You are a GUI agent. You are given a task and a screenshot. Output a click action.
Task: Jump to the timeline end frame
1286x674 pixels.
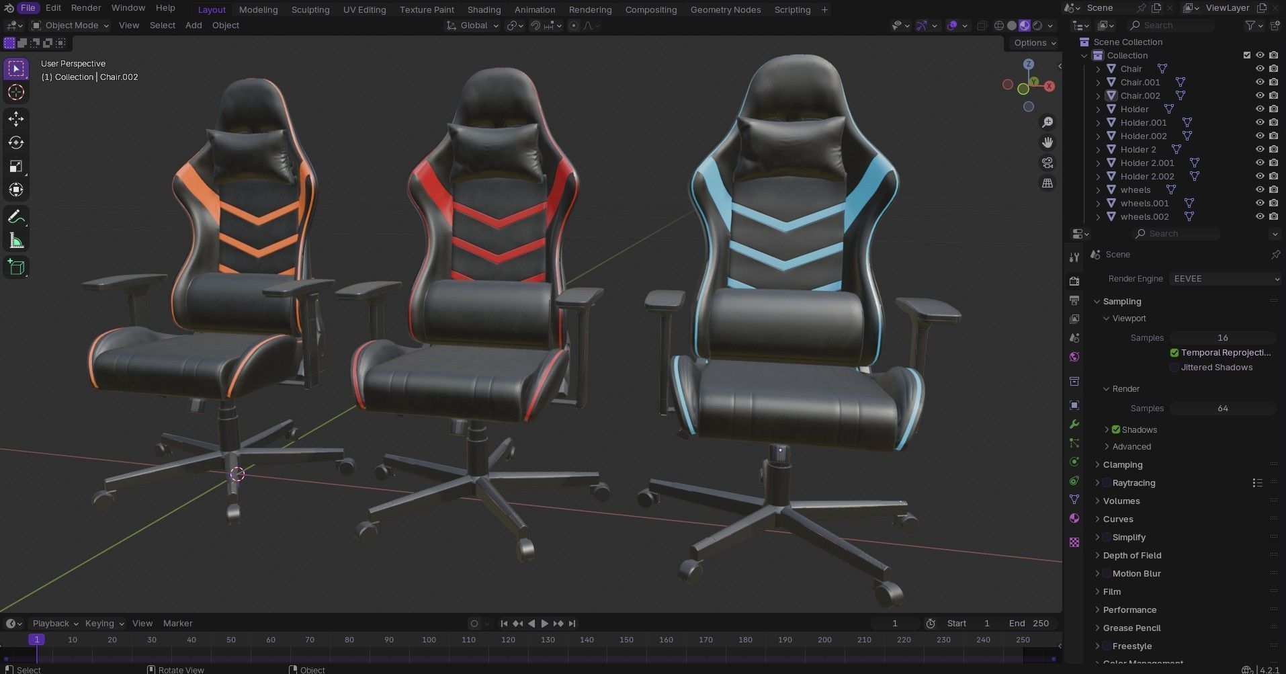coord(572,624)
